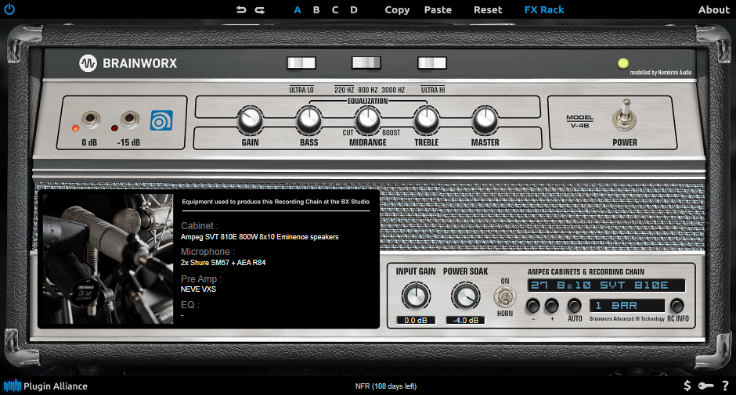Click the Copy button
This screenshot has height=395, width=736.
pyautogui.click(x=397, y=10)
